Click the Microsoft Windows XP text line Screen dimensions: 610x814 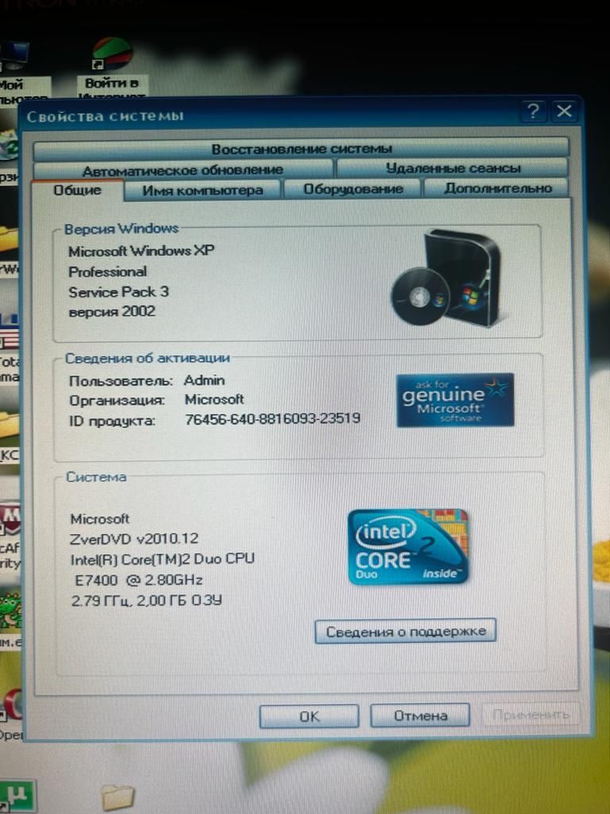tap(141, 250)
